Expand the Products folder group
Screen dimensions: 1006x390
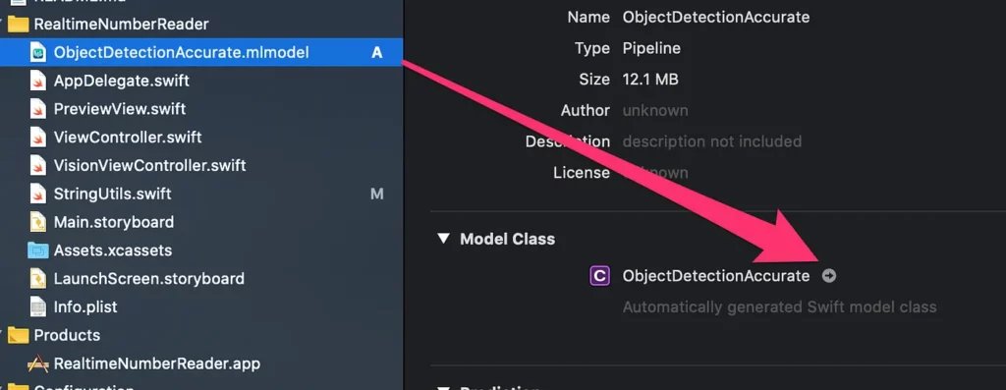2,335
